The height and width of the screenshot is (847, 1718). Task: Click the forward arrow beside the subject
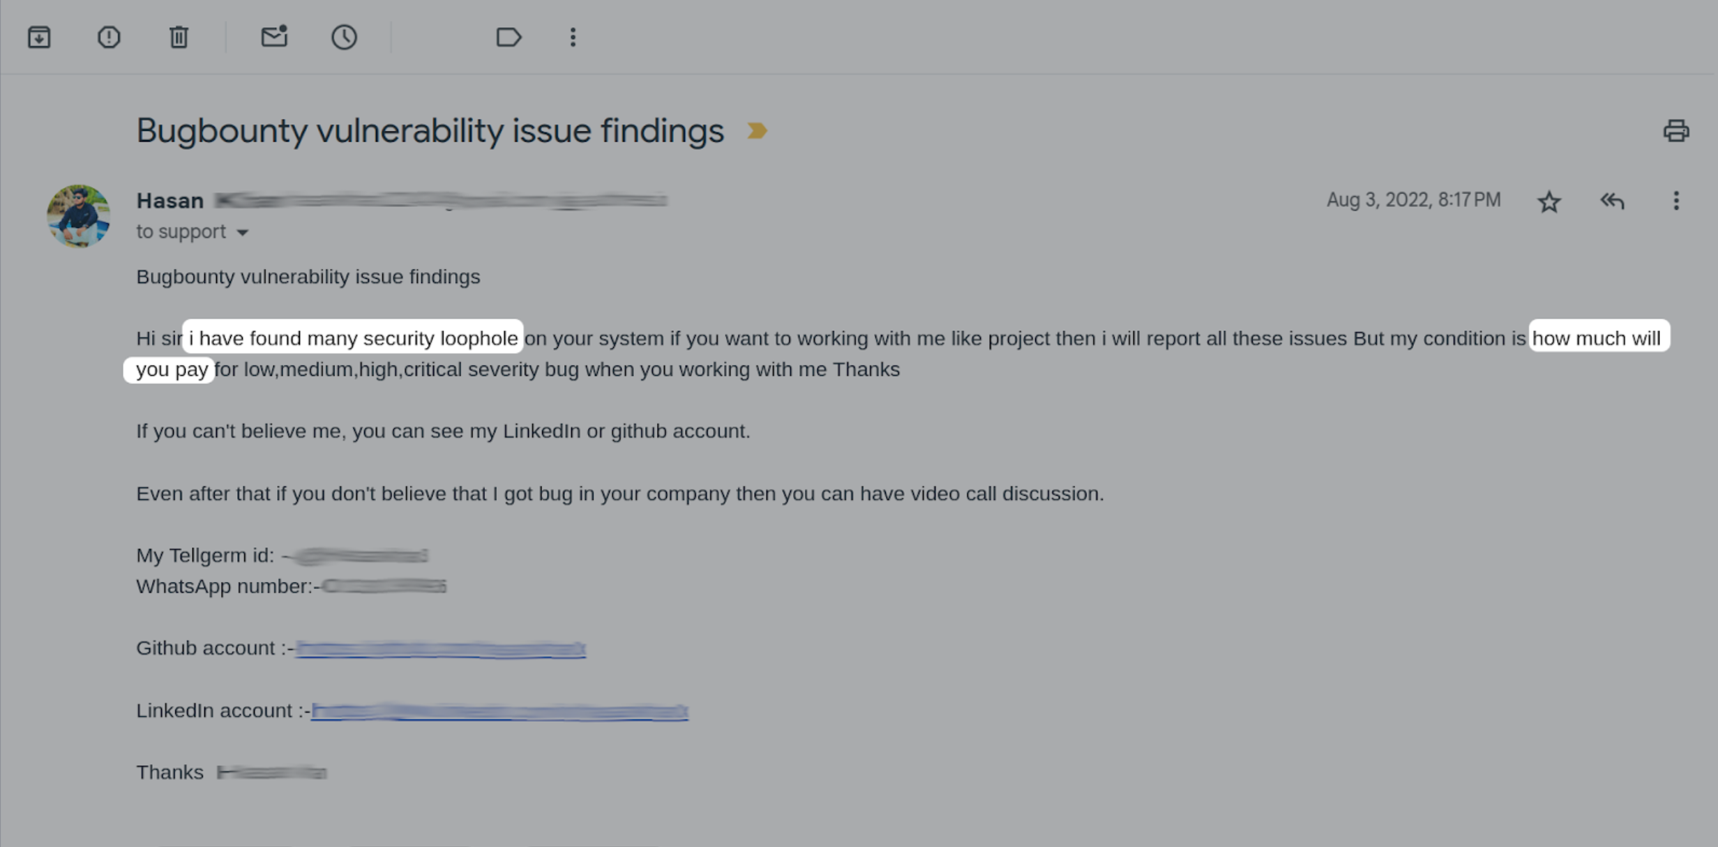pos(758,130)
